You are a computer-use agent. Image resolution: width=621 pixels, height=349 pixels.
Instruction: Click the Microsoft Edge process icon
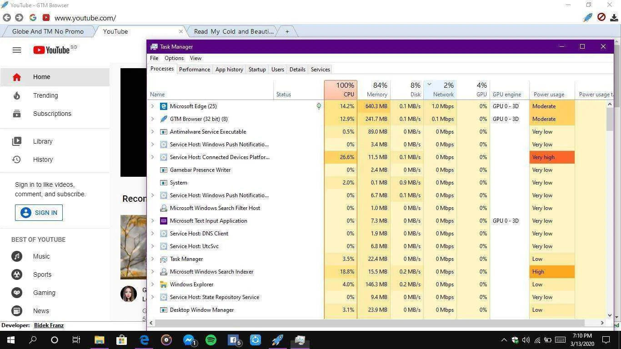[x=164, y=106]
